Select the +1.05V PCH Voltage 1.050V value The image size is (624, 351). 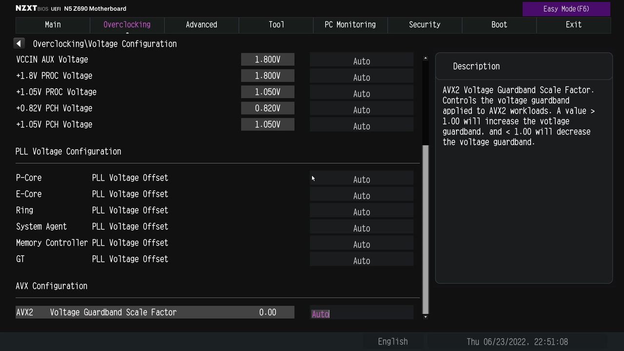pos(268,124)
